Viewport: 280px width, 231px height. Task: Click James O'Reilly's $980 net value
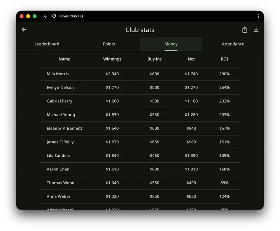(191, 142)
